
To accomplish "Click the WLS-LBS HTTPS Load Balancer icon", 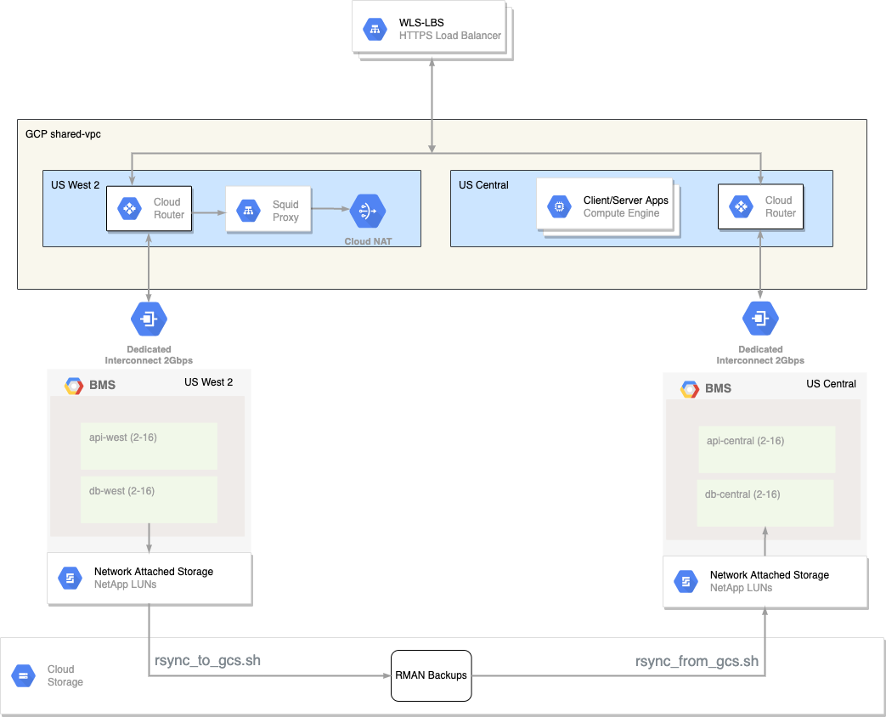I will coord(375,29).
